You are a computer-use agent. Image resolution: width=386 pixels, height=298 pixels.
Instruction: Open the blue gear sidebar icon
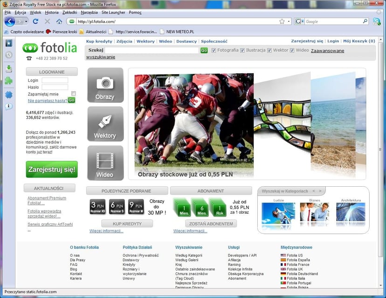[9, 95]
